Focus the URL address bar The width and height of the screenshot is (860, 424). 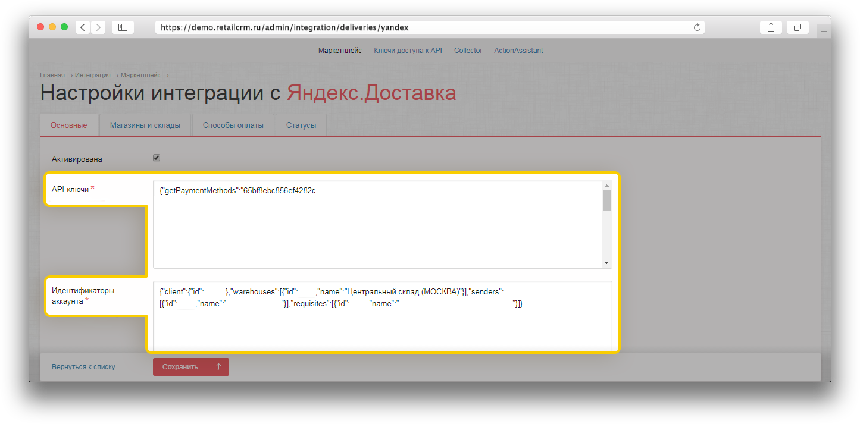coord(430,27)
